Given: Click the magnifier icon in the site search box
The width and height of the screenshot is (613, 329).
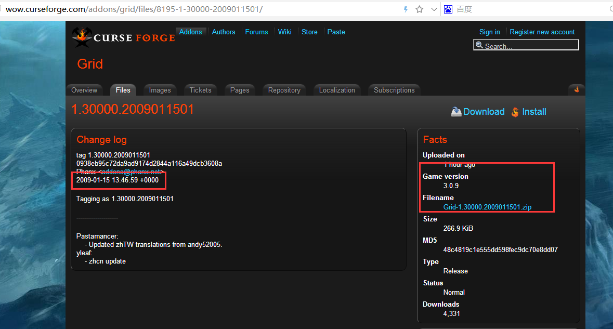Looking at the screenshot, I should [479, 46].
